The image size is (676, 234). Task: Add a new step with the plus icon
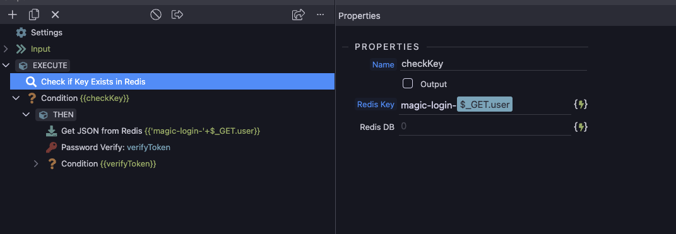coord(13,15)
